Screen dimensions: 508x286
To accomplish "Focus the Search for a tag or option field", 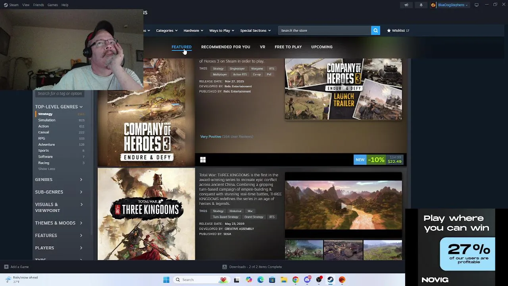I will click(60, 94).
